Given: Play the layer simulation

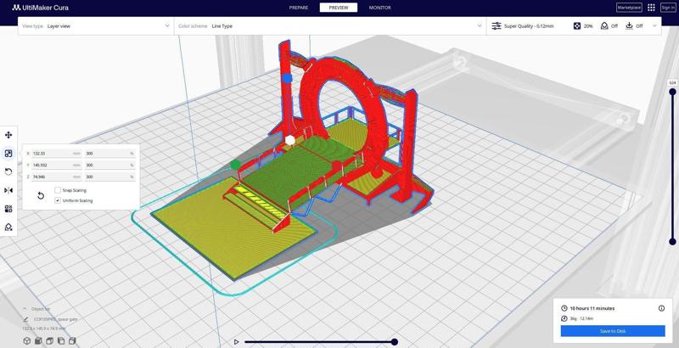Looking at the screenshot, I should (236, 342).
